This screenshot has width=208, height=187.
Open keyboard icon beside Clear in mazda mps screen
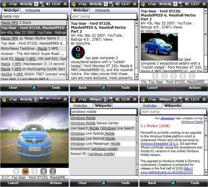(x=35, y=87)
